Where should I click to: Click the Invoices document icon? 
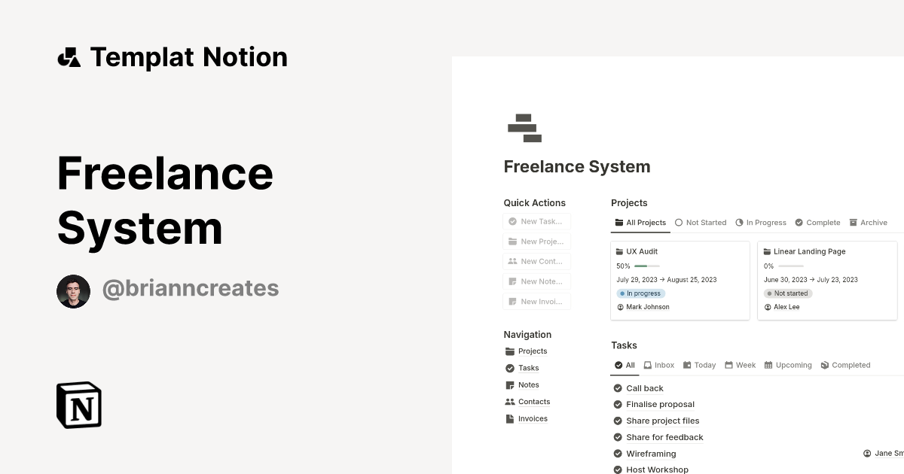(510, 418)
